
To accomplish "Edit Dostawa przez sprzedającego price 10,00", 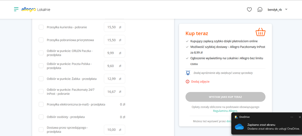I will click(114, 130).
